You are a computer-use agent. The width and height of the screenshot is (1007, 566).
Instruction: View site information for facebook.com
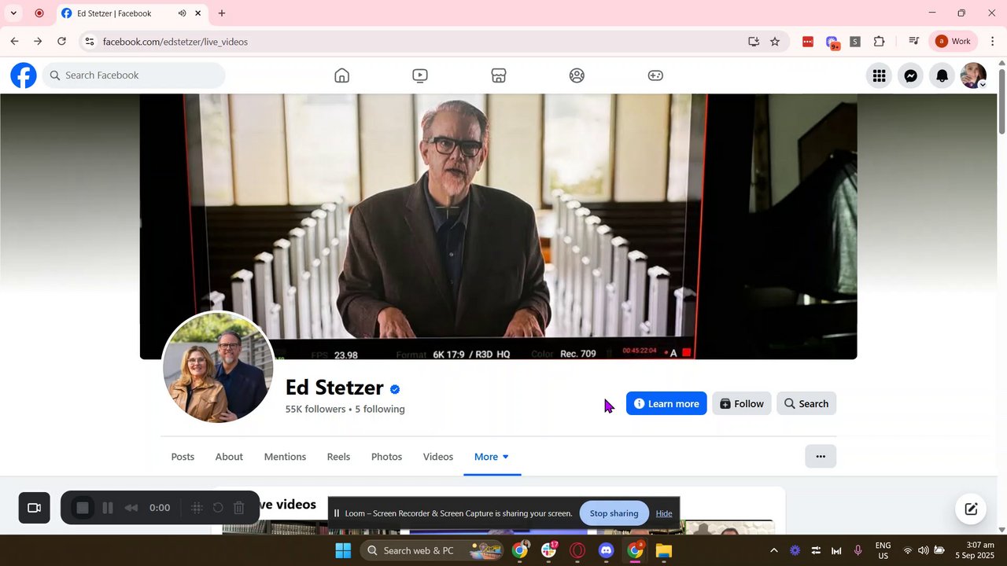point(90,42)
